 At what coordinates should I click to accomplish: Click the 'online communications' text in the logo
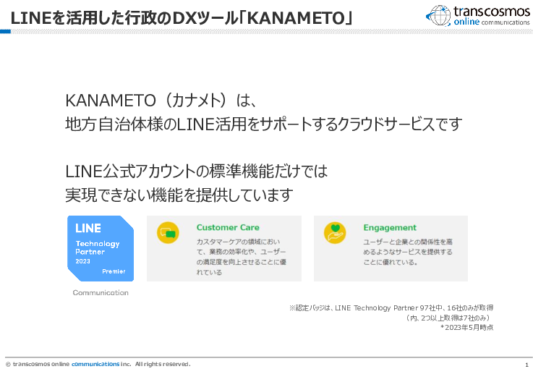[492, 22]
